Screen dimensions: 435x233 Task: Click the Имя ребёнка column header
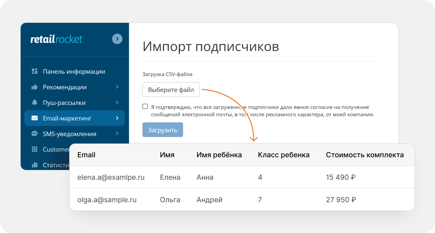click(x=219, y=155)
